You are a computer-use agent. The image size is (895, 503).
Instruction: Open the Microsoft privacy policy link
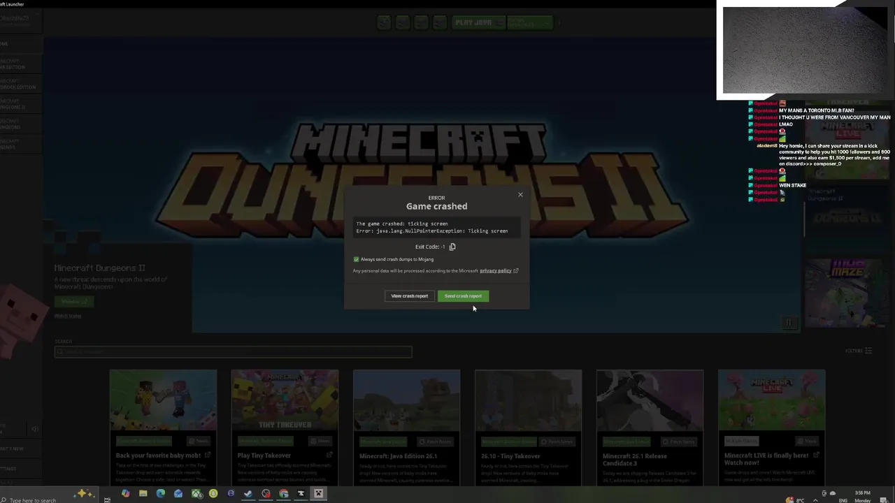pyautogui.click(x=496, y=270)
